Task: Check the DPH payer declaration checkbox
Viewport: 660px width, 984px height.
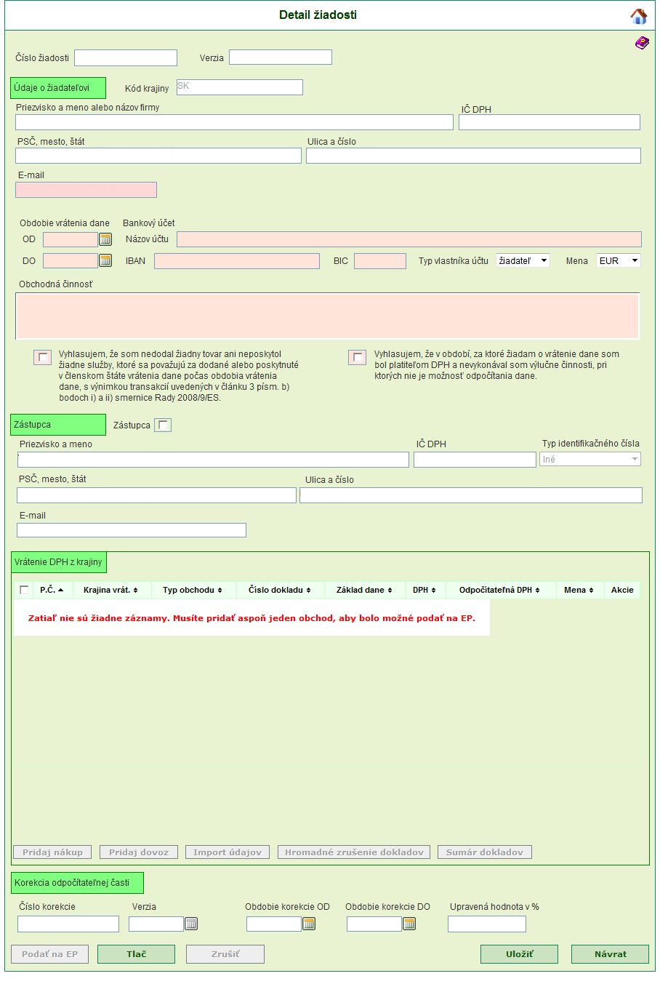Action: tap(357, 357)
